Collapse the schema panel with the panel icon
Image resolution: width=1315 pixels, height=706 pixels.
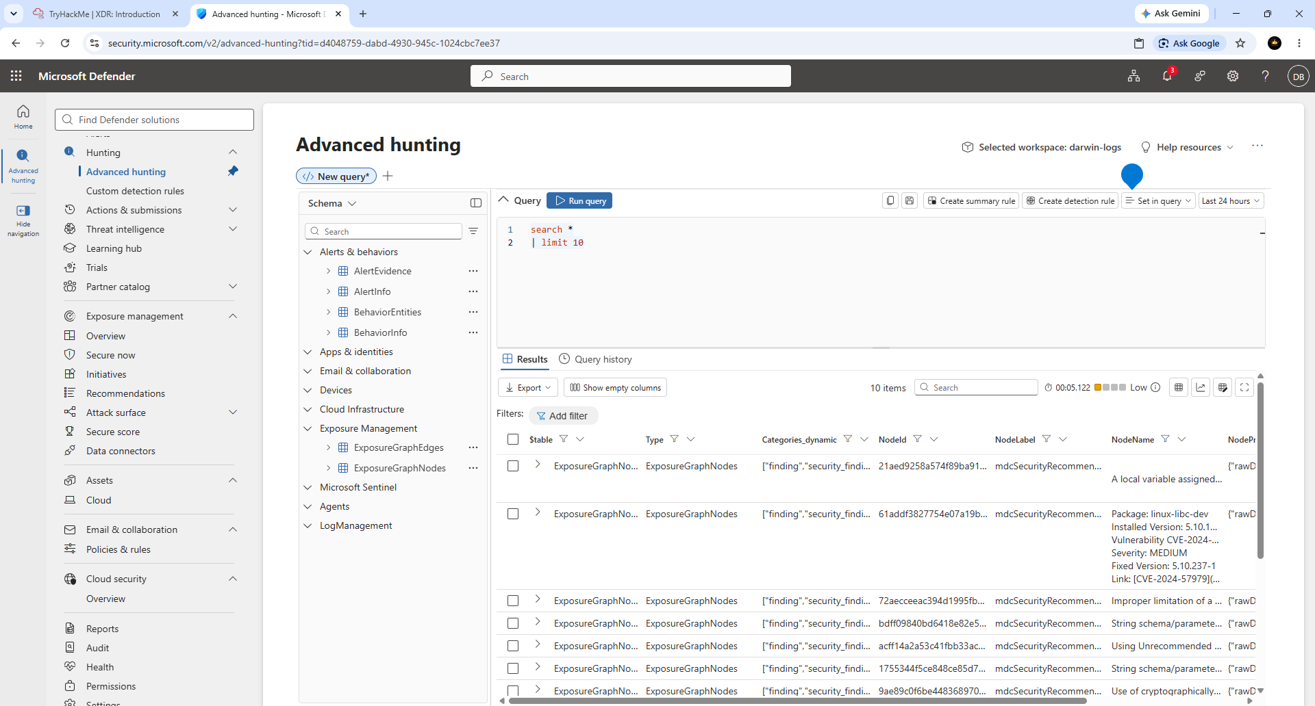476,203
